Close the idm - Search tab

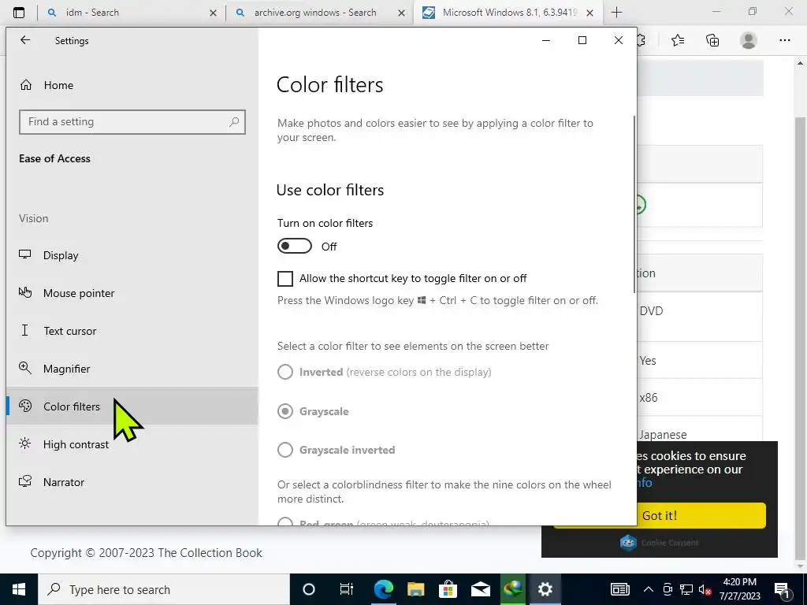[213, 13]
